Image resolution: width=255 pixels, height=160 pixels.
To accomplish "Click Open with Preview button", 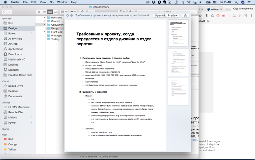I will click(166, 16).
